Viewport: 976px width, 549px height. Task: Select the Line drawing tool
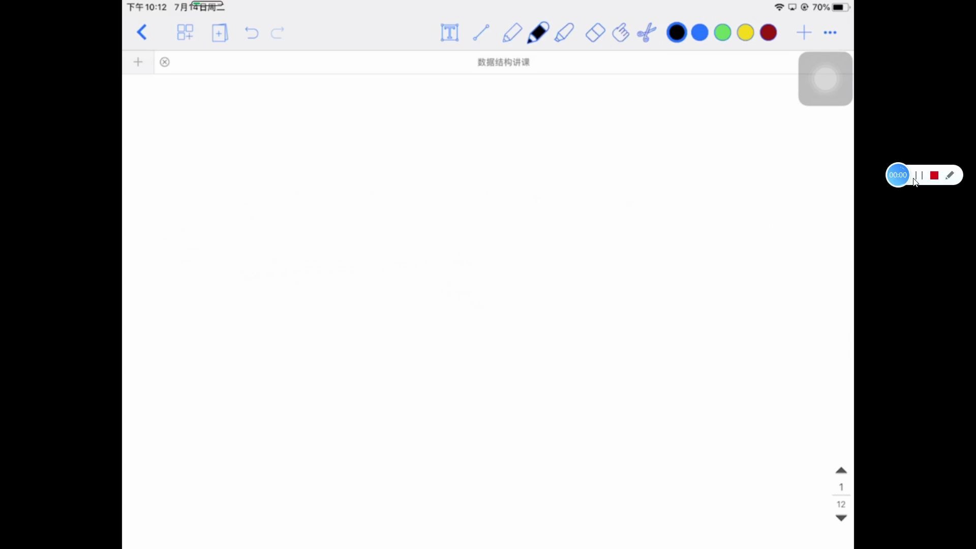(481, 33)
